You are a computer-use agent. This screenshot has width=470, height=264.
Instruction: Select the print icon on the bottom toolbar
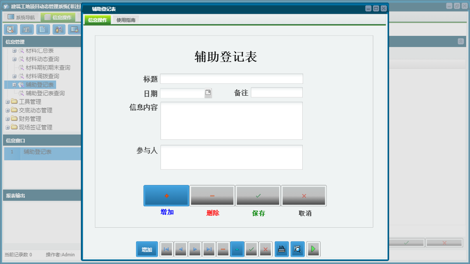(x=282, y=249)
